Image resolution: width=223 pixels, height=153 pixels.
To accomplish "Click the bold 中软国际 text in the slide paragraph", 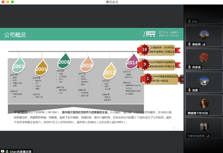I will [x=21, y=112].
